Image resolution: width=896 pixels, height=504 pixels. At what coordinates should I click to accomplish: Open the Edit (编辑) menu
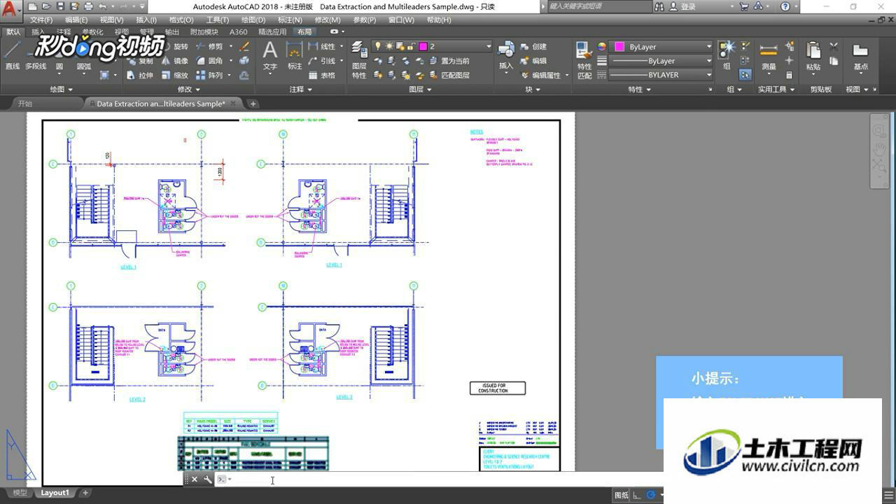click(x=76, y=20)
